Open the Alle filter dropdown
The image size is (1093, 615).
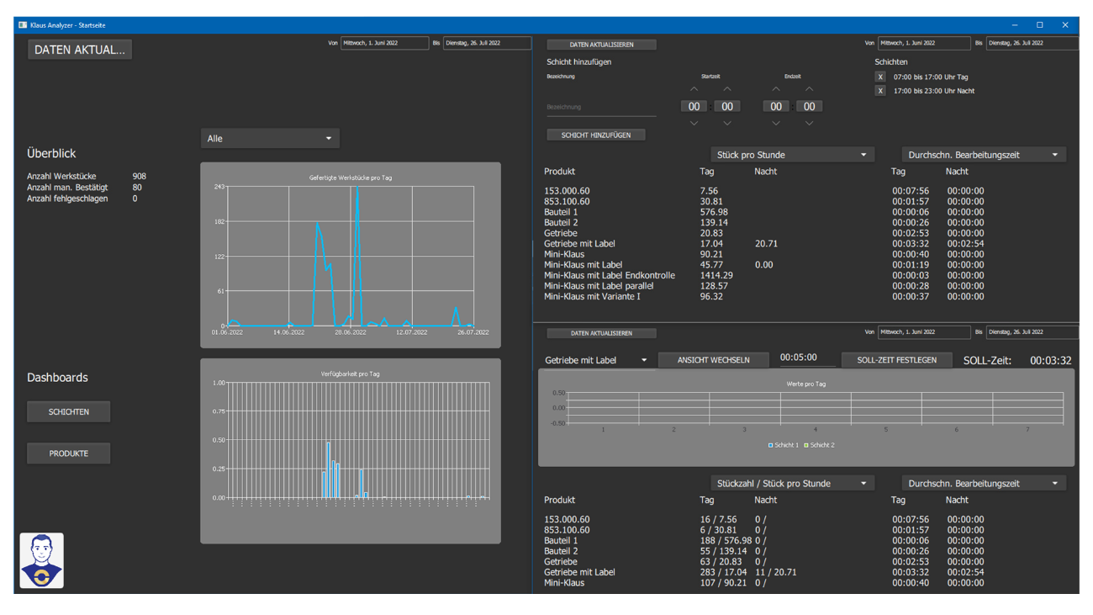point(270,139)
